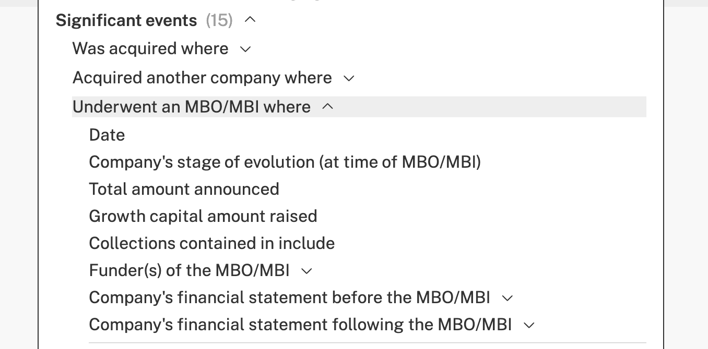Image resolution: width=708 pixels, height=349 pixels.
Task: Select Growth capital amount raised
Action: tap(203, 216)
